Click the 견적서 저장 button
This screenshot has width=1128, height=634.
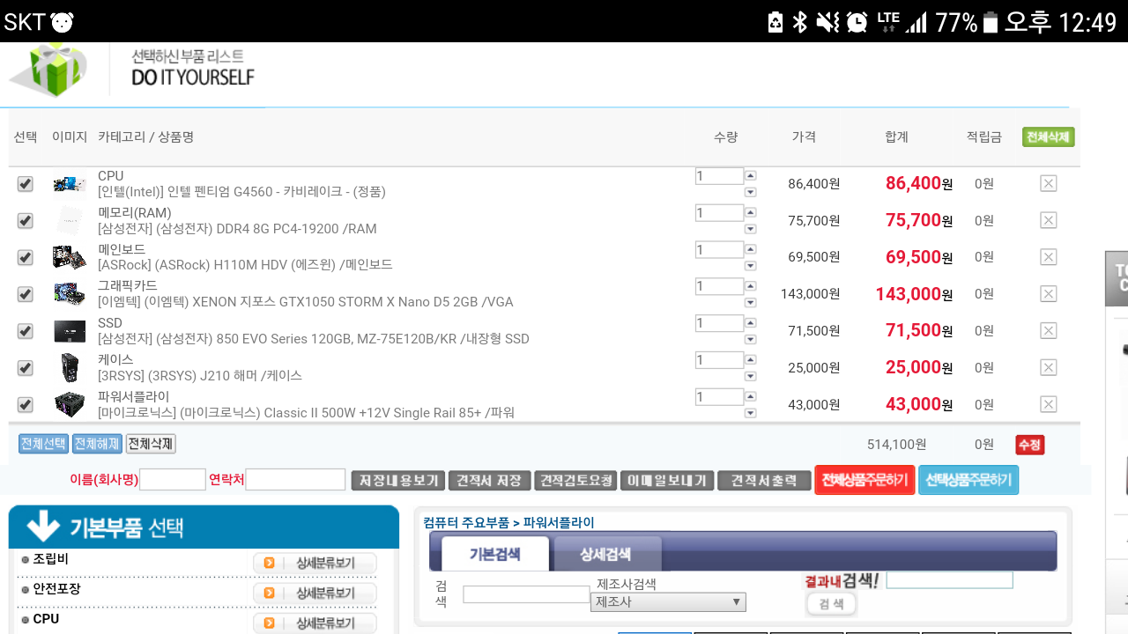[489, 481]
